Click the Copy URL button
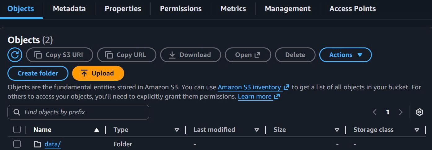This screenshot has height=150, width=432. tap(126, 55)
